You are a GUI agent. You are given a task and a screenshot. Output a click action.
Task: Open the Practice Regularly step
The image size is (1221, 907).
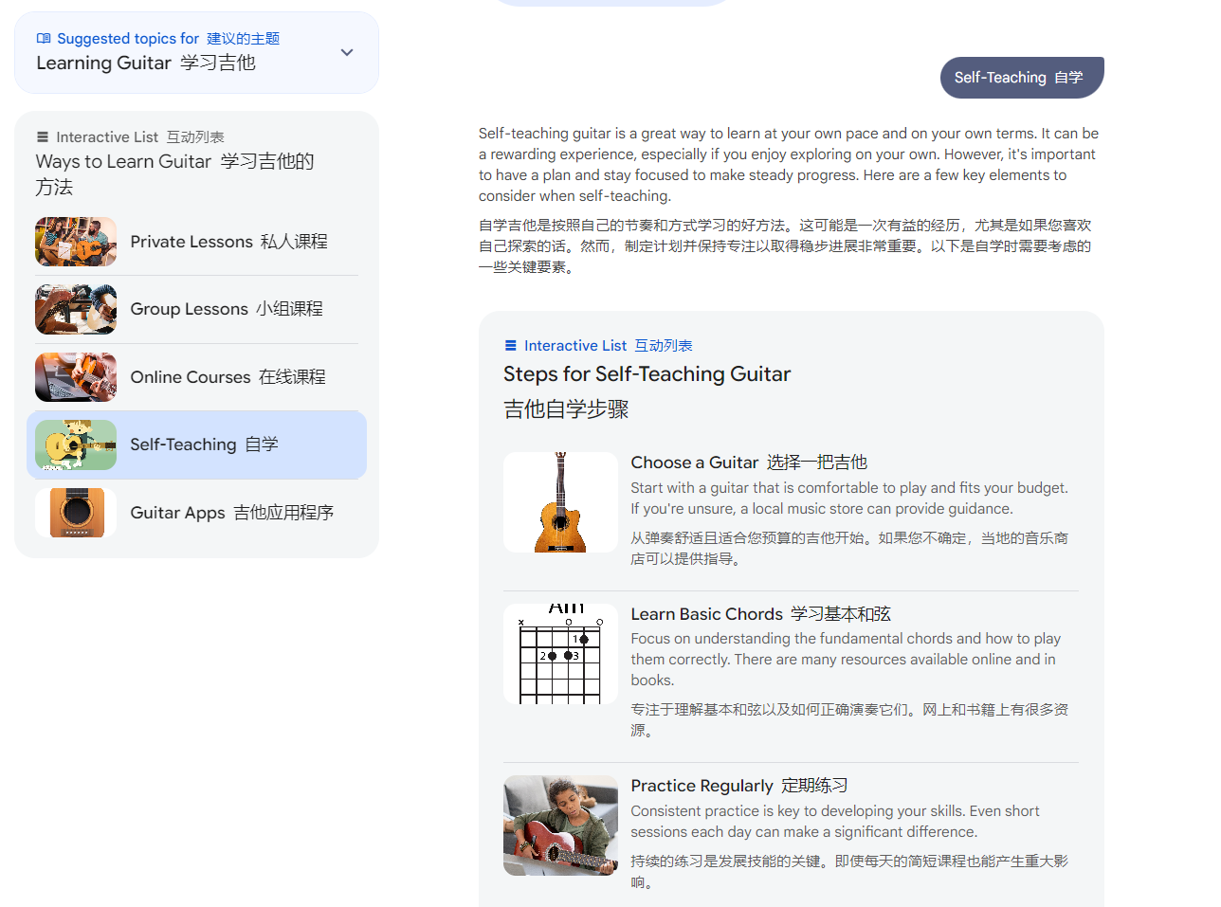(791, 833)
